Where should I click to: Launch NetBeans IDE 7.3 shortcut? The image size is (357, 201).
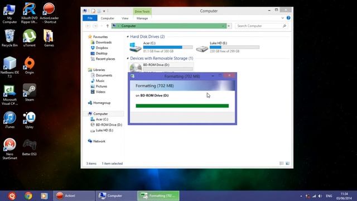click(x=9, y=67)
